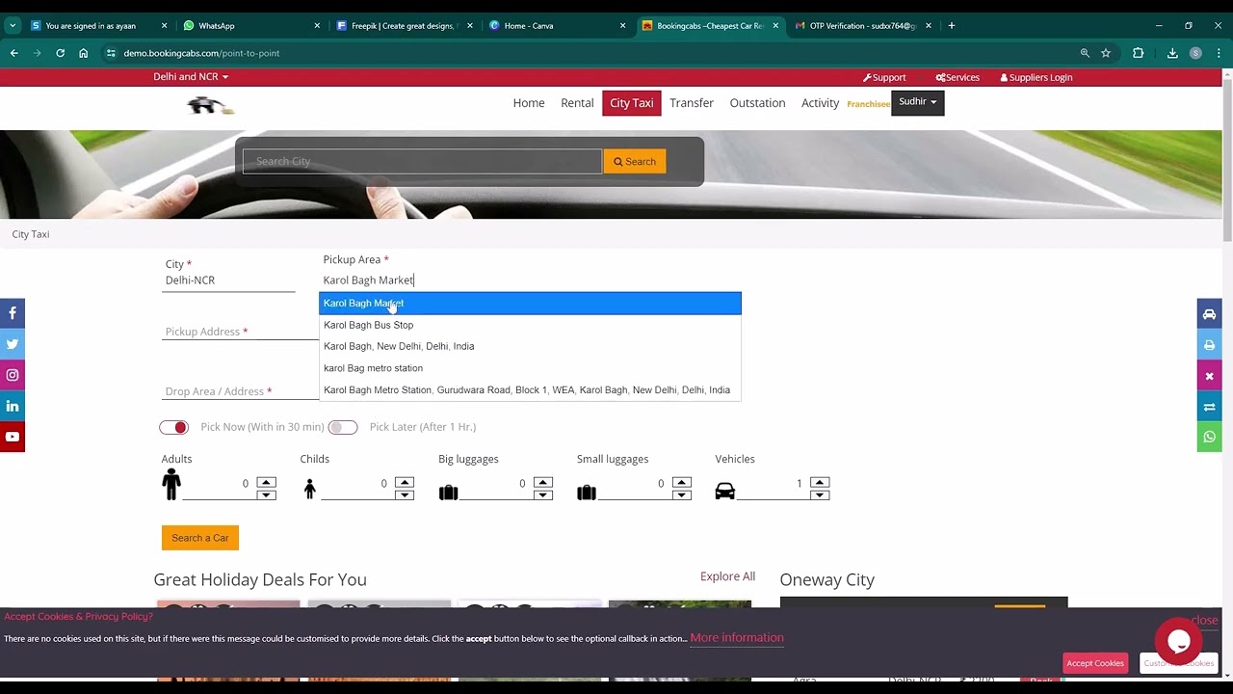Open a new browser tab

(x=952, y=26)
